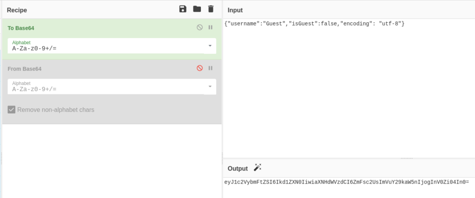Click the divider handle between Input and Output
The width and height of the screenshot is (475, 198).
(406, 158)
